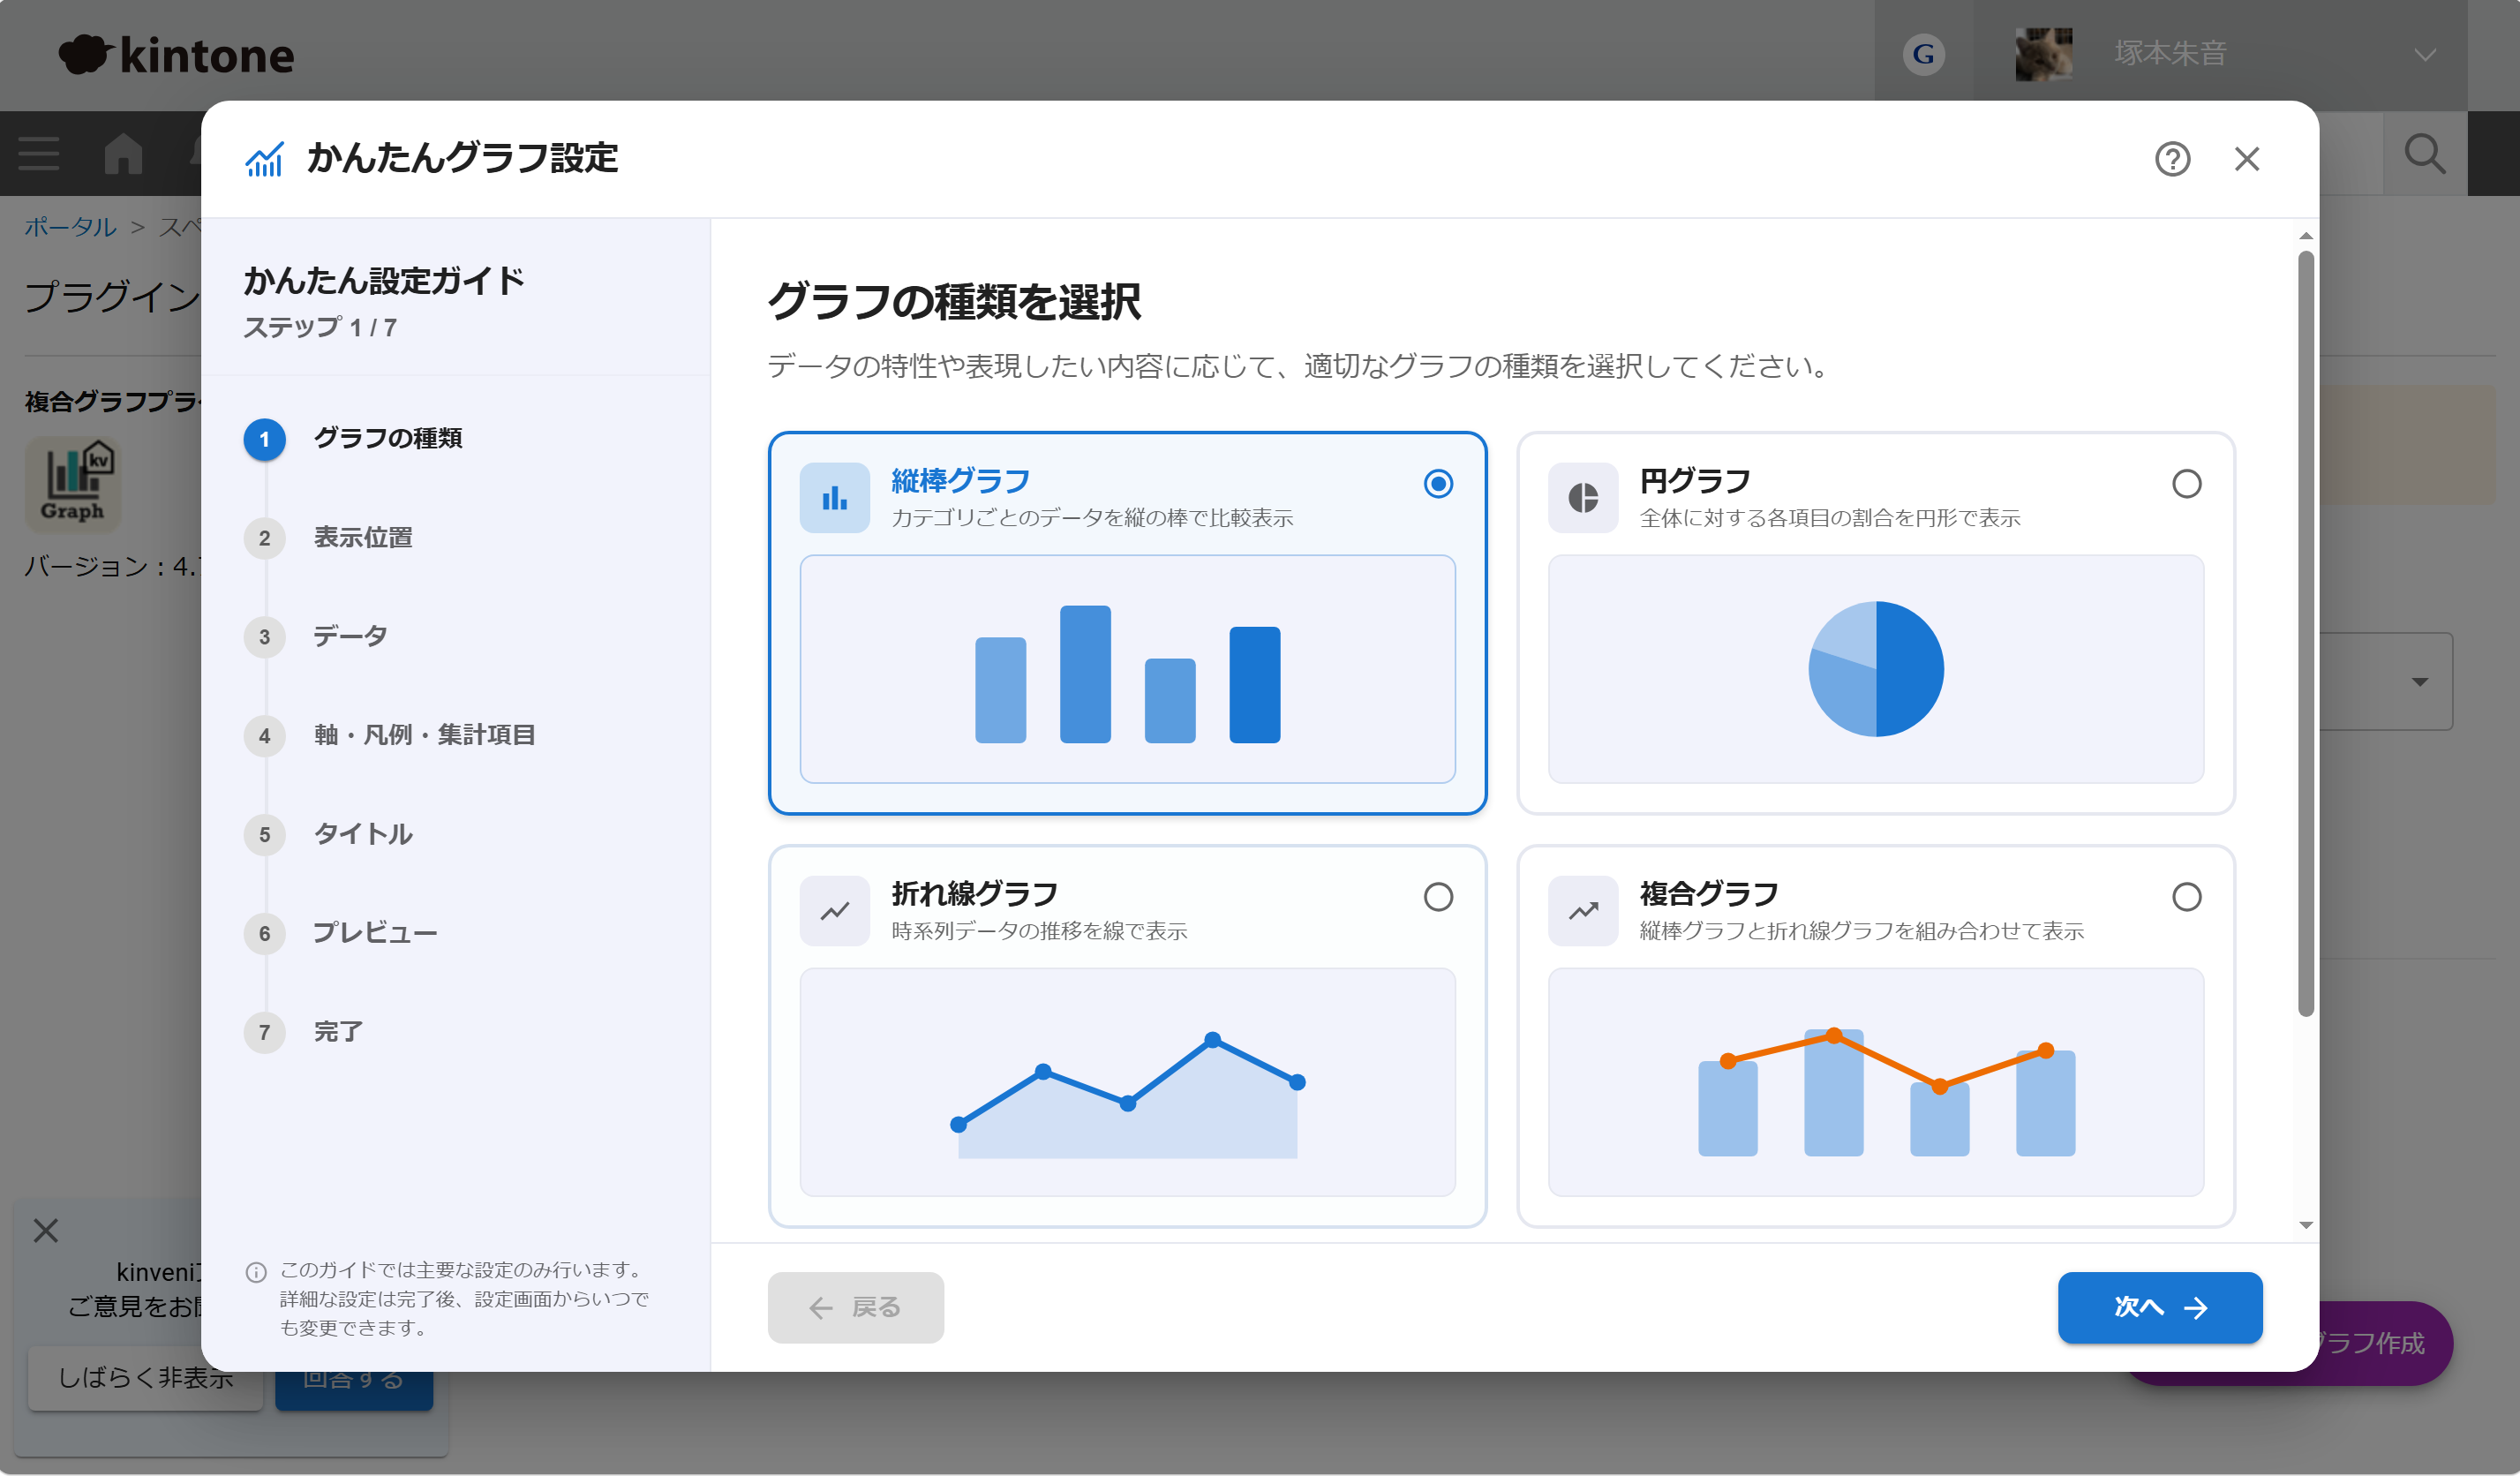Viewport: 2520px width, 1476px height.
Task: Open the hamburger menu icon
Action: pos(39,154)
